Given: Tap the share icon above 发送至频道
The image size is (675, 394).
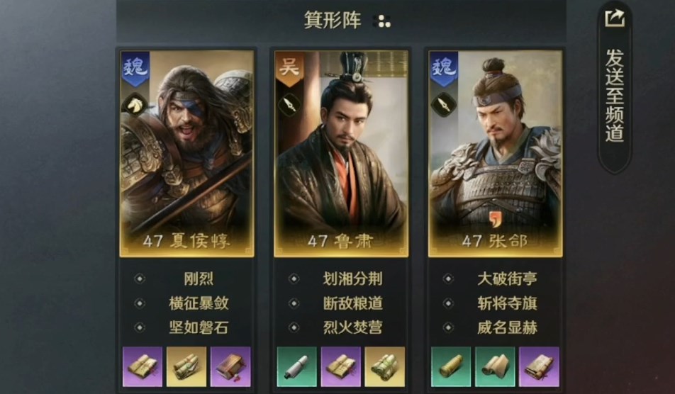Looking at the screenshot, I should point(615,18).
